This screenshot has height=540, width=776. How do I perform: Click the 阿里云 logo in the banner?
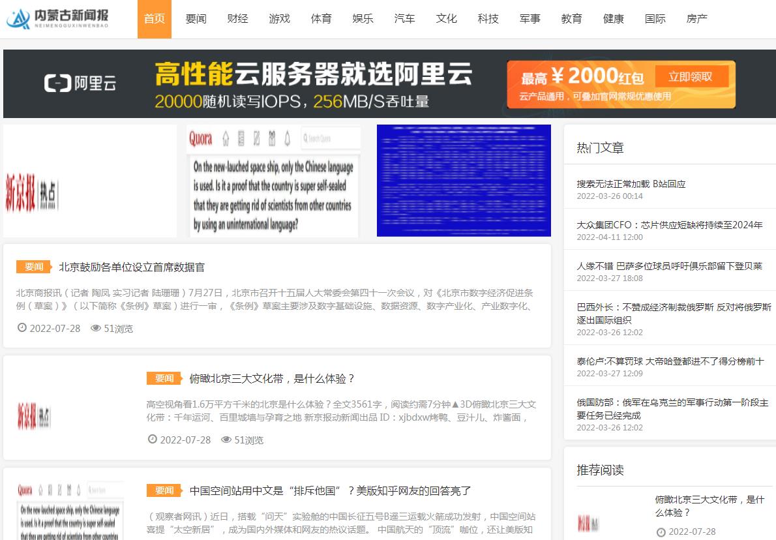pyautogui.click(x=80, y=83)
